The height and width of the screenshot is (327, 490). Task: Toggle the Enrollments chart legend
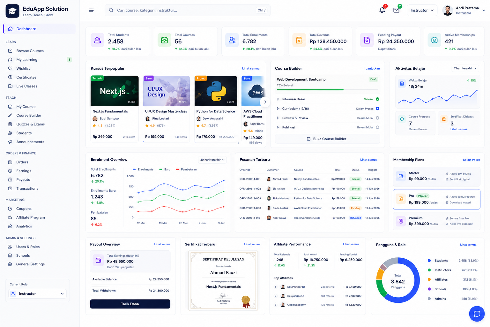(143, 169)
